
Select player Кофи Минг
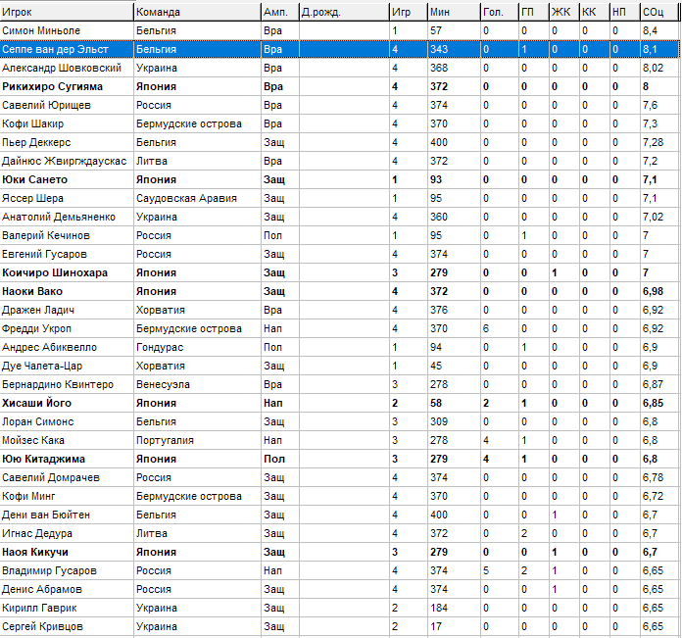(x=28, y=496)
